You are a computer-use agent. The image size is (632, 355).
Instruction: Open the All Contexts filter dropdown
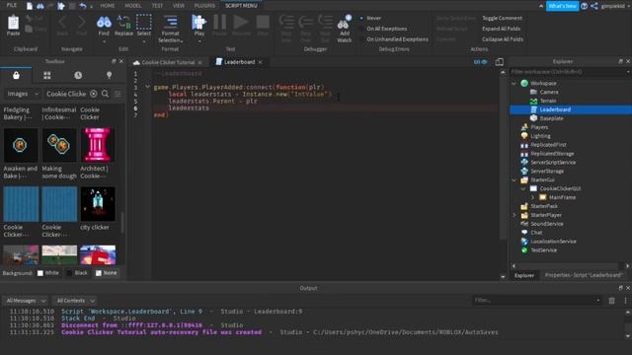tap(75, 301)
